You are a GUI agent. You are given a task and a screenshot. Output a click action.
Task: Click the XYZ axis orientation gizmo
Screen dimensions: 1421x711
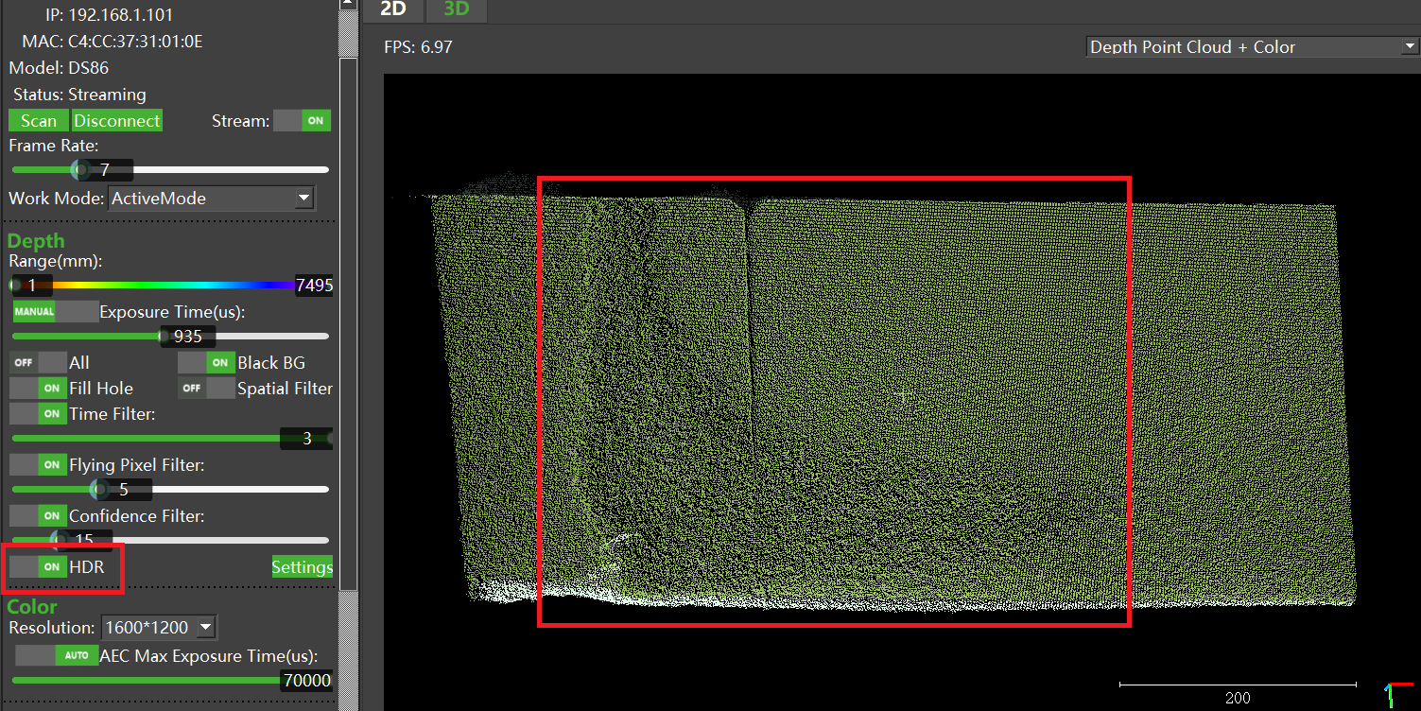(1395, 695)
